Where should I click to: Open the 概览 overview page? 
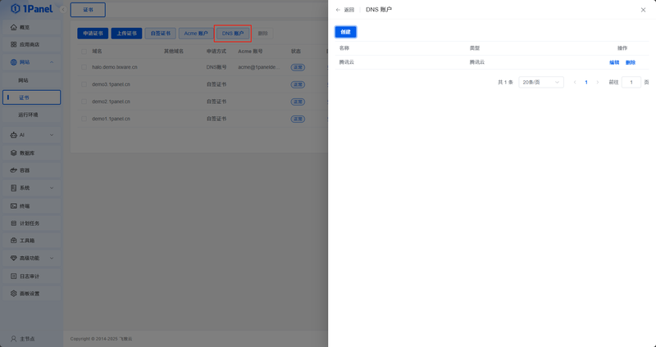[x=32, y=27]
